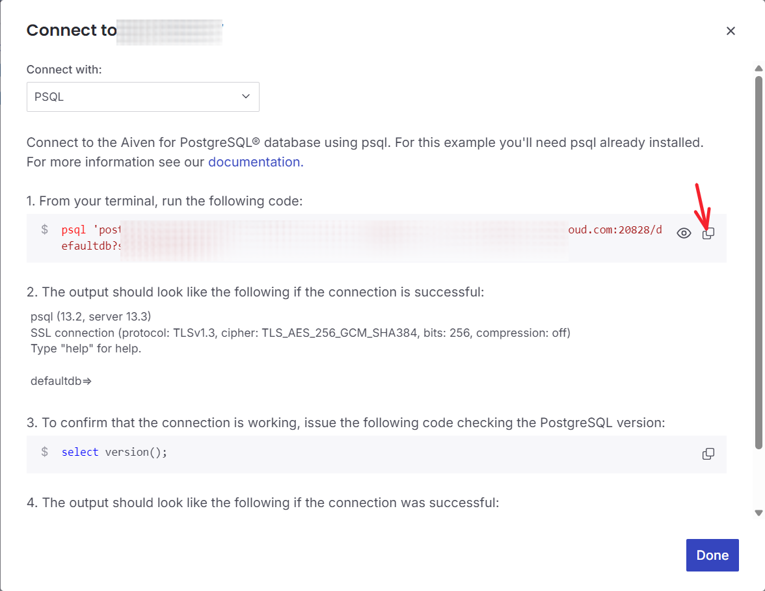Image resolution: width=765 pixels, height=591 pixels.
Task: Click the 'psql (13.2, server 13.3)' output line
Action: (91, 317)
